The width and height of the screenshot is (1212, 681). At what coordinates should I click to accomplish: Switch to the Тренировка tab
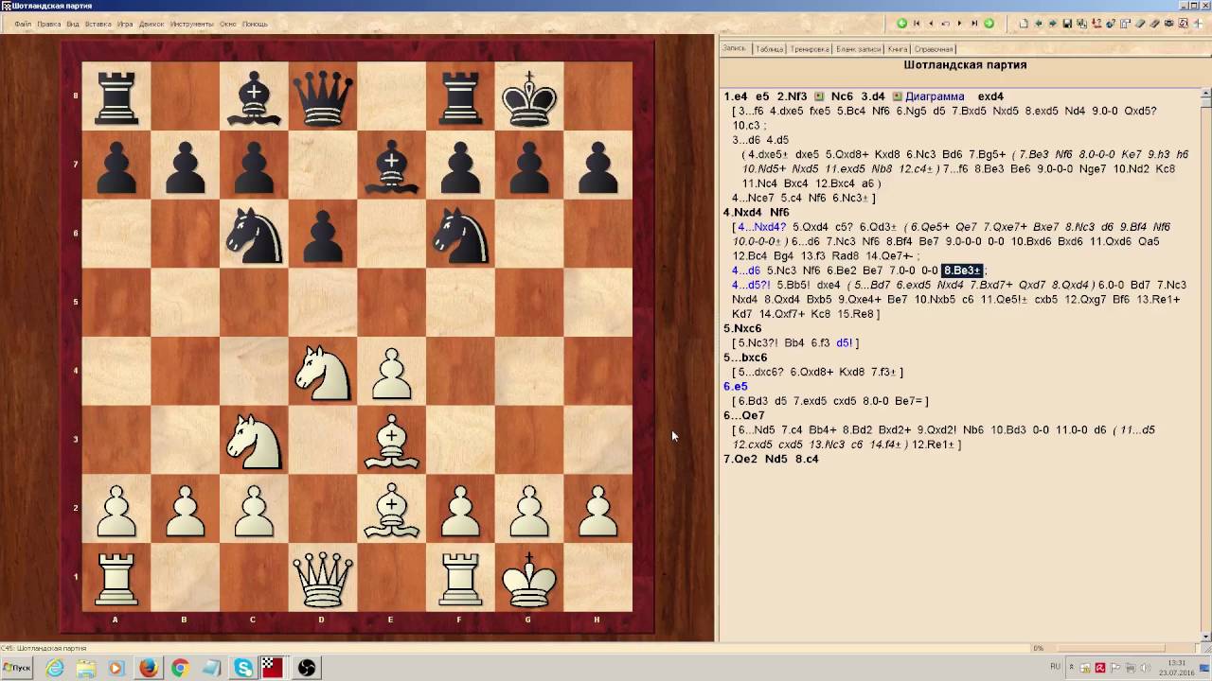[810, 49]
